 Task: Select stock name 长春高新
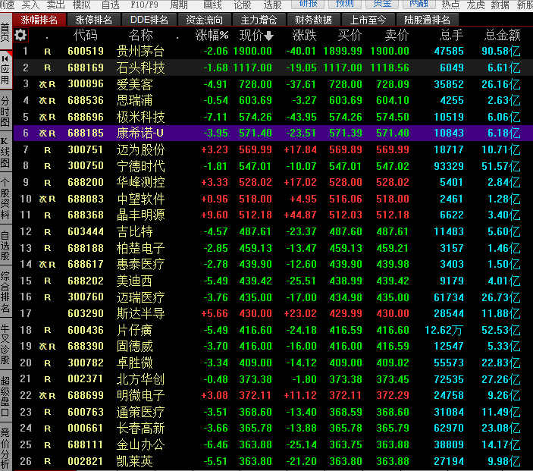pos(140,429)
